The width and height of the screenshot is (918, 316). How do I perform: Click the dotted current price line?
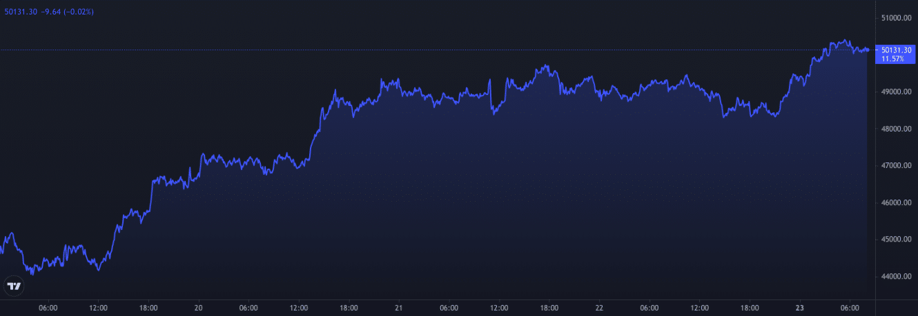click(x=414, y=50)
